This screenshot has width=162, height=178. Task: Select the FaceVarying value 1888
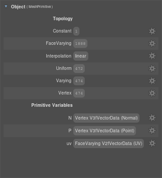coord(80,44)
